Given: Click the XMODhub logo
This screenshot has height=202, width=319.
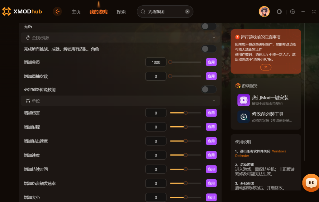Looking at the screenshot, I should coord(22,12).
